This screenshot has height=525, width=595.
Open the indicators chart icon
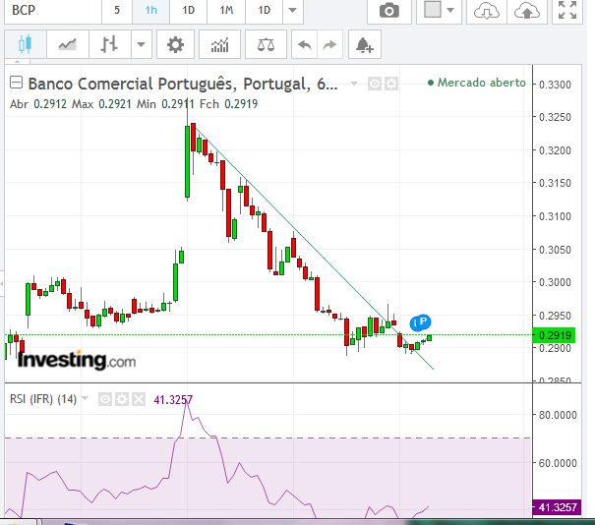pyautogui.click(x=219, y=45)
